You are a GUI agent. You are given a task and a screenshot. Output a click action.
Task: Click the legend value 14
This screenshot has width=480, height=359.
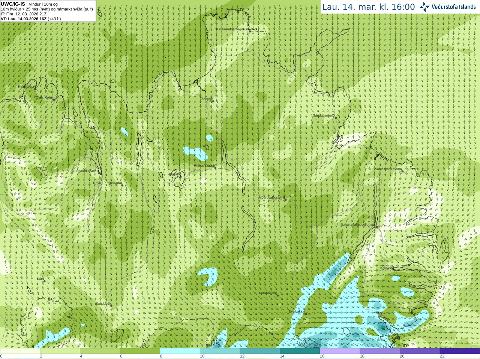tap(282, 356)
